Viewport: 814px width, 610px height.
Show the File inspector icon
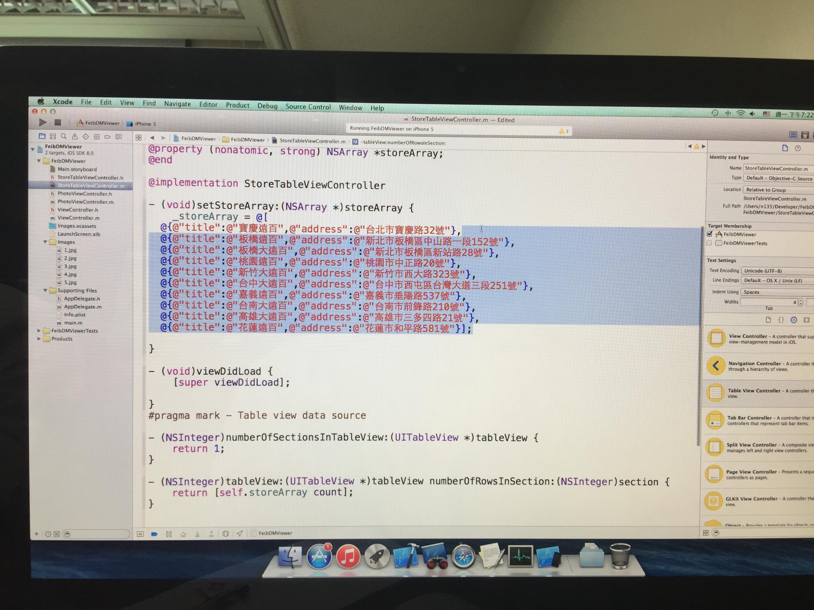tap(785, 148)
